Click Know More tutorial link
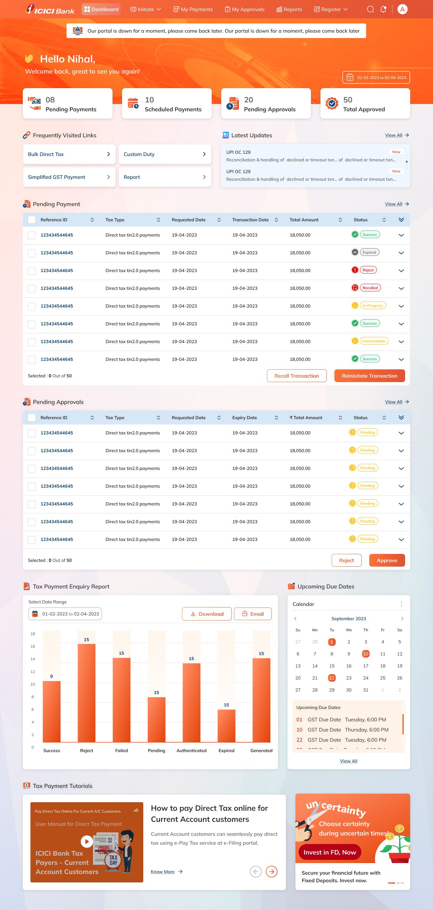Screen dimensions: 433x910 [x=166, y=872]
